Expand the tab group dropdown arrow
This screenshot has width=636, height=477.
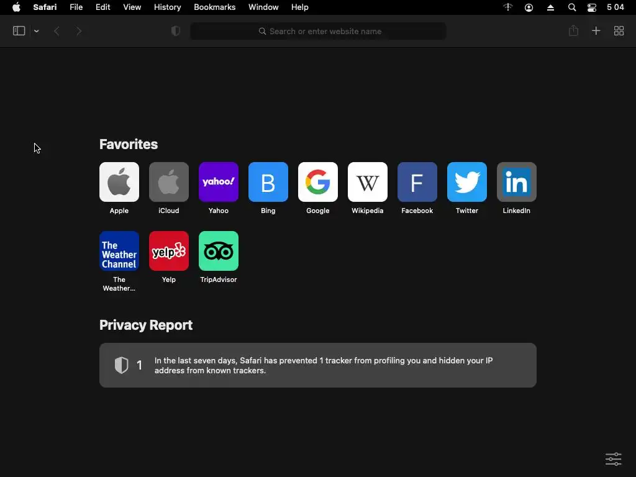click(x=37, y=31)
